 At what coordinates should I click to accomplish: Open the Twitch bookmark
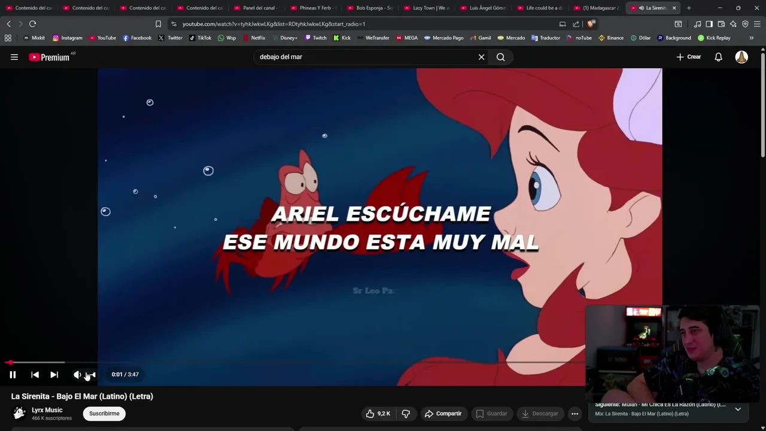point(315,38)
